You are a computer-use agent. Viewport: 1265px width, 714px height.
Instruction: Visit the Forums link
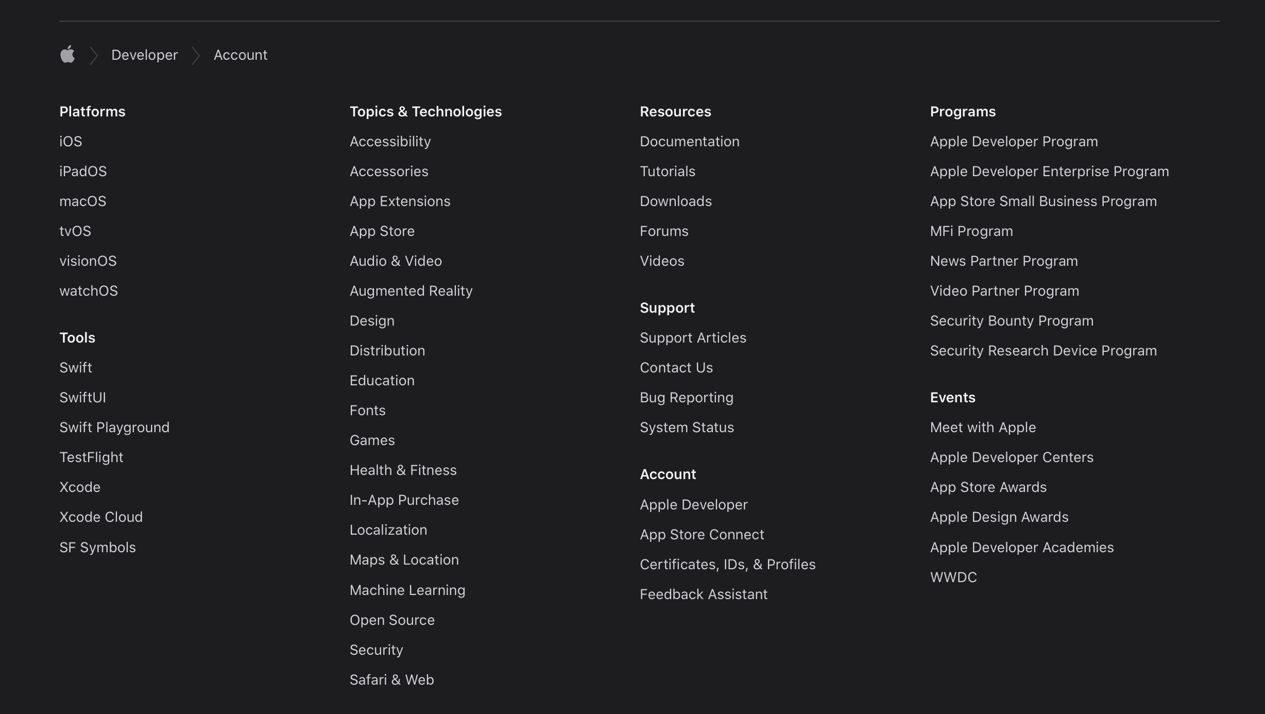coord(664,231)
